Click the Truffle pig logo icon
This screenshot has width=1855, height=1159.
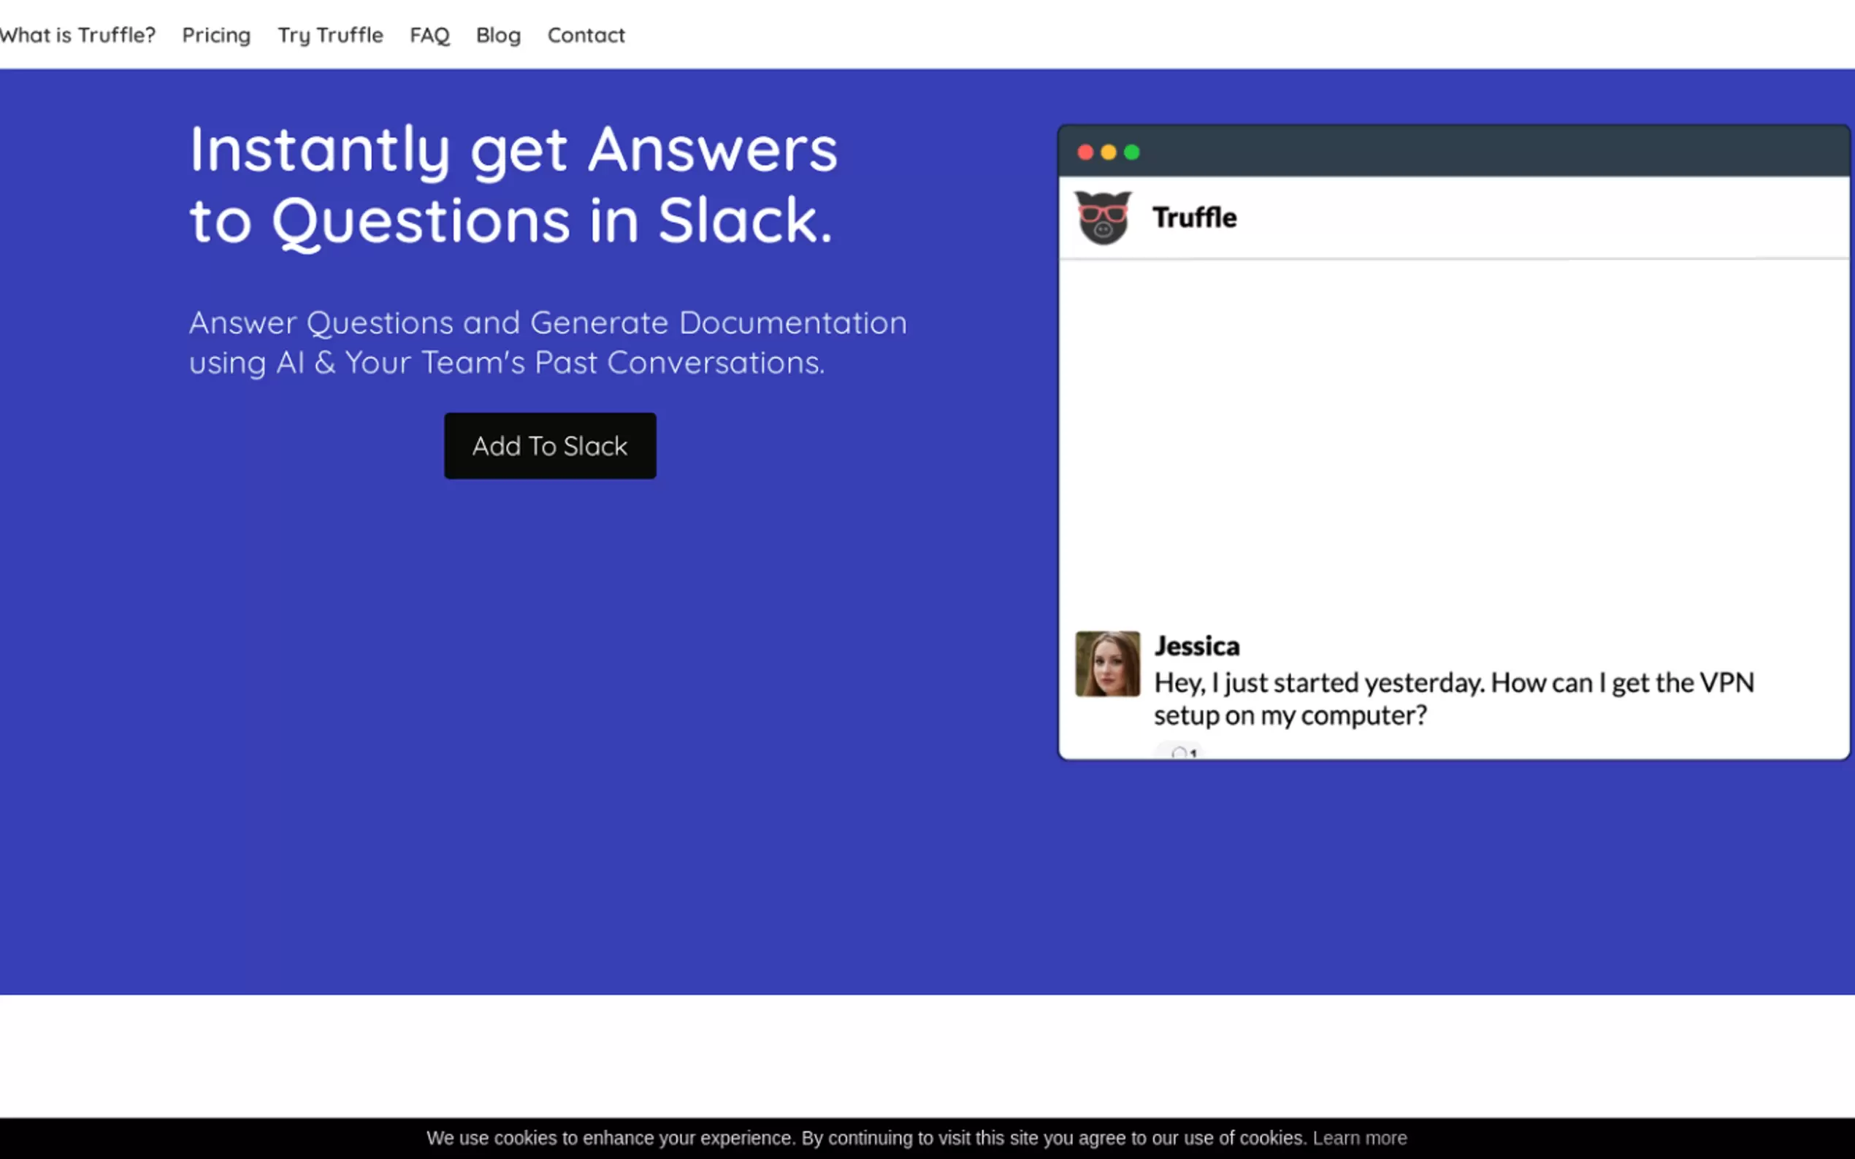1103,217
